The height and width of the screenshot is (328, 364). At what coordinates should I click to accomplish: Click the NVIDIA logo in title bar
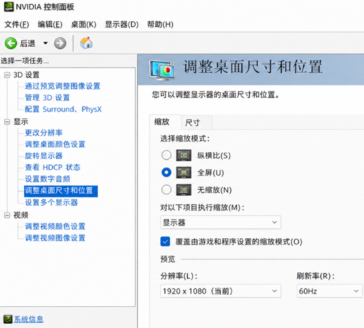pos(9,7)
